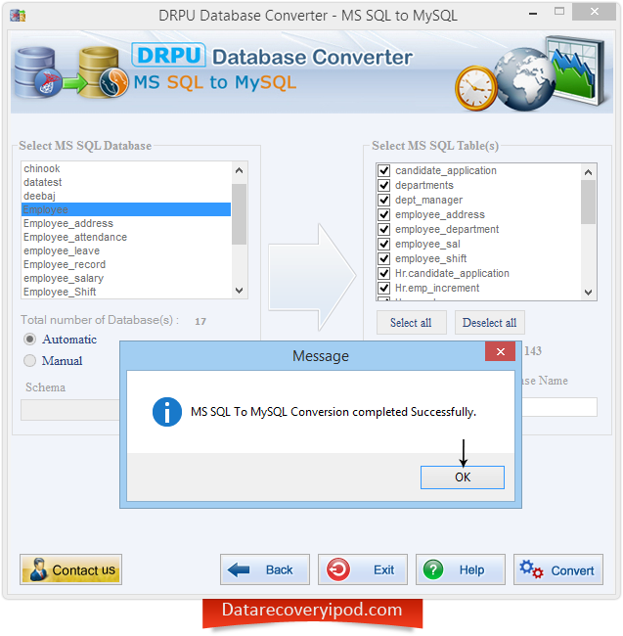This screenshot has width=623, height=636.
Task: Select deebaj database in list
Action: coord(126,196)
